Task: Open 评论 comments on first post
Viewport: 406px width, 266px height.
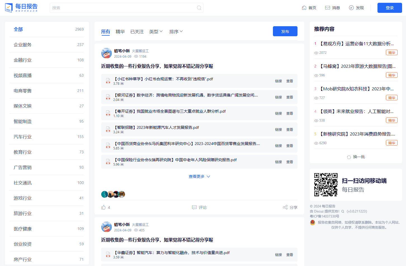Action: point(199,207)
